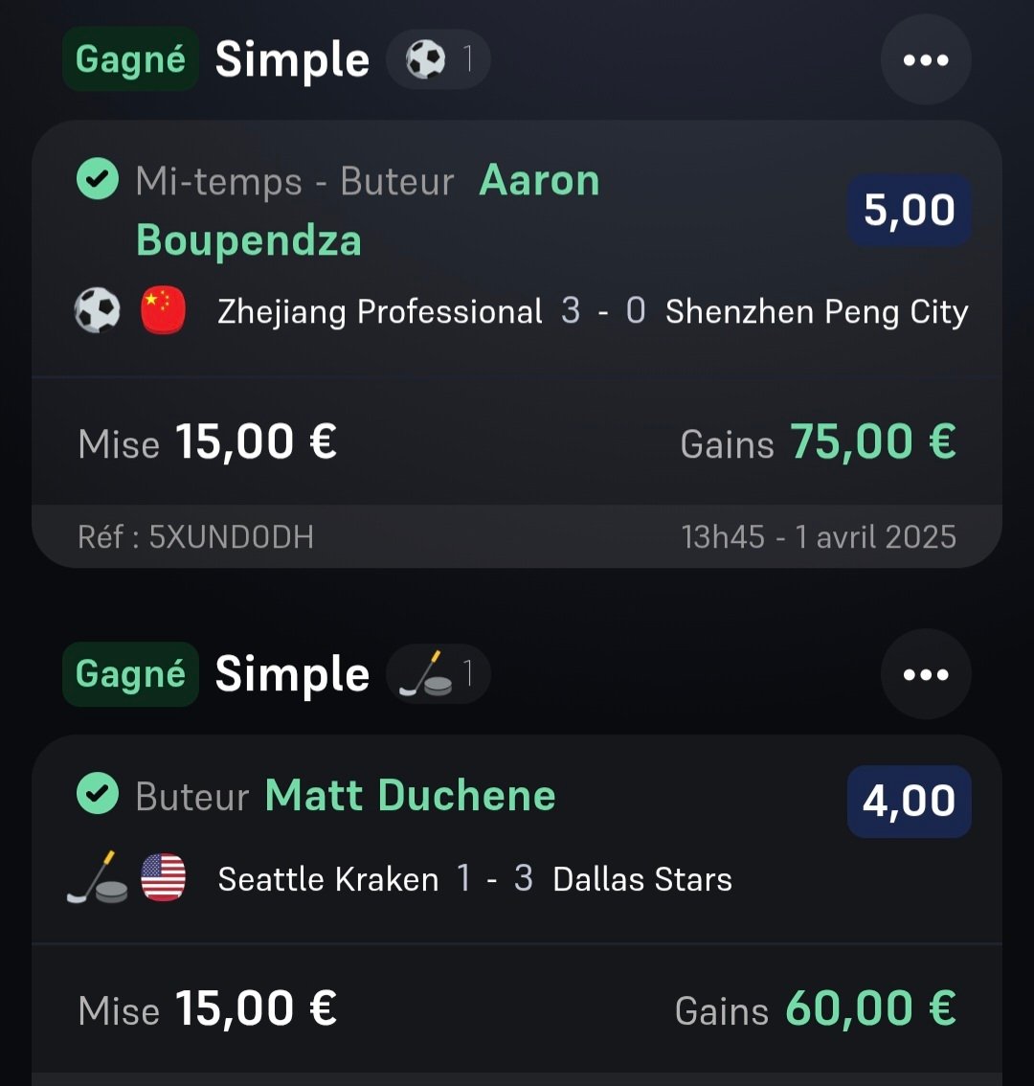
Task: Tap green checkmark beside Buteur Matt Duchene
Action: 98,793
